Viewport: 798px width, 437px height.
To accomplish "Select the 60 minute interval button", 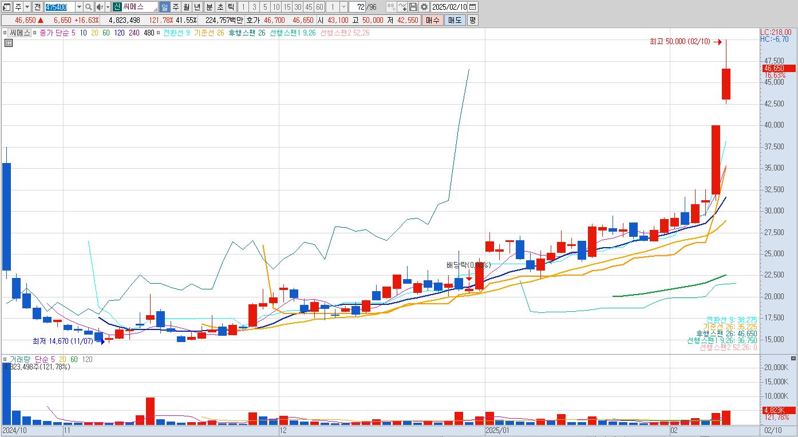I will 319,7.
